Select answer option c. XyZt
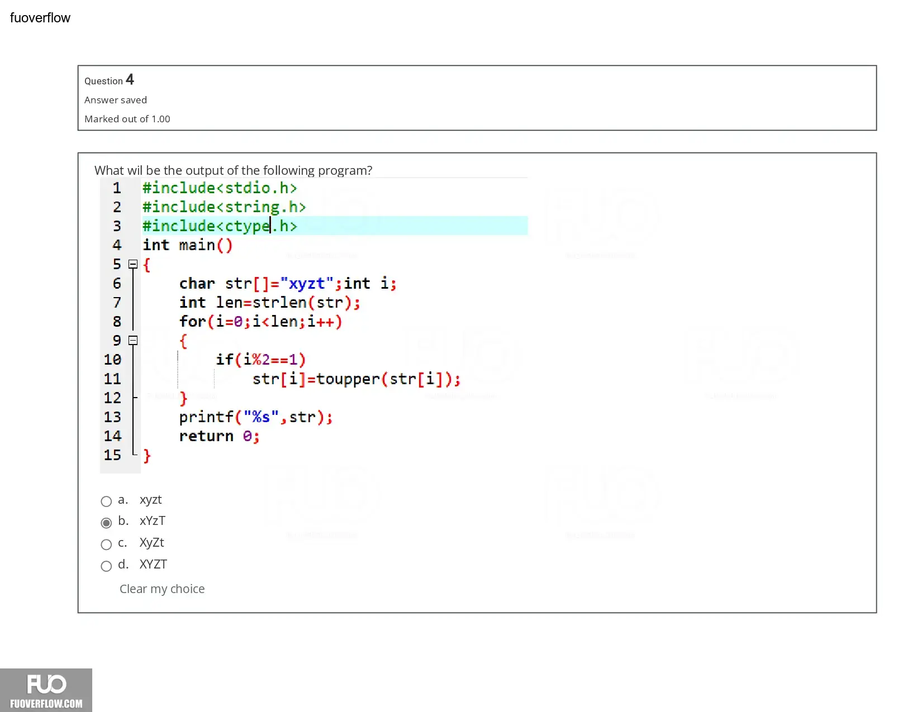This screenshot has height=712, width=922. (x=106, y=544)
